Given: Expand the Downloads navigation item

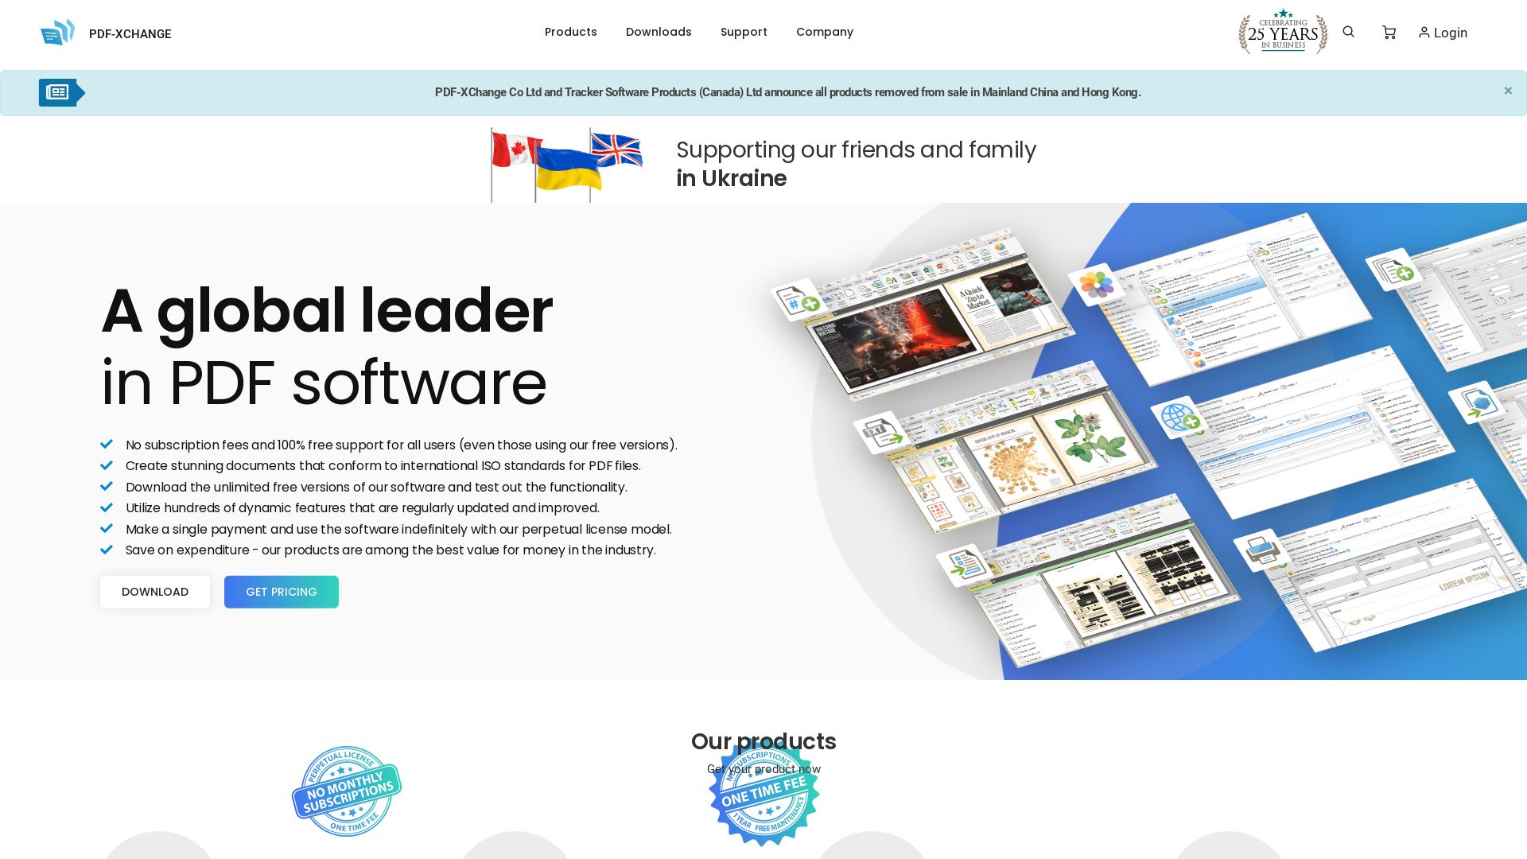Looking at the screenshot, I should coord(659,32).
